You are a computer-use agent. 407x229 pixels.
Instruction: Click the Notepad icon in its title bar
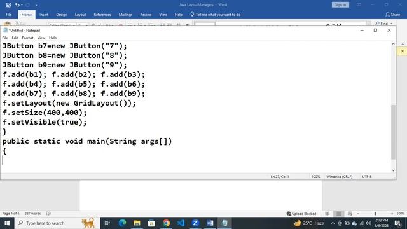click(x=5, y=31)
